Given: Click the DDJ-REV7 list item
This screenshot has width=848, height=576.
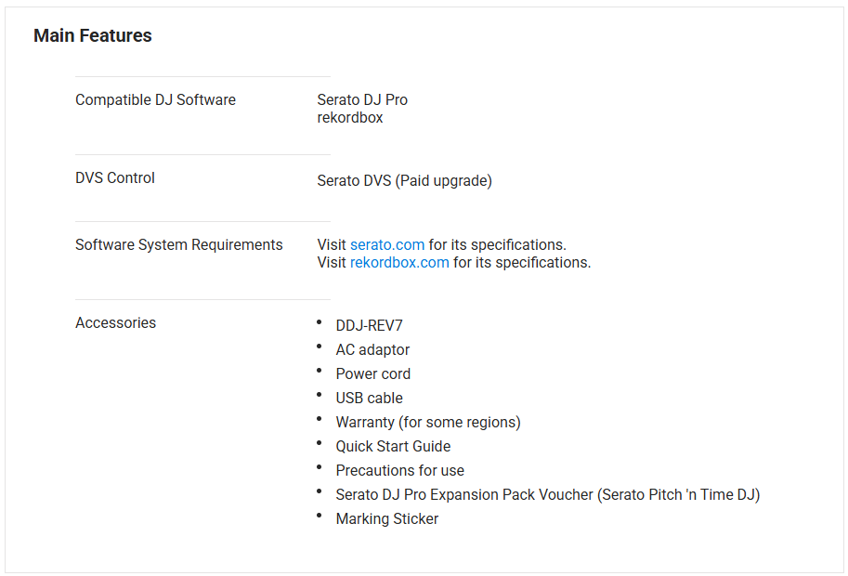Looking at the screenshot, I should pos(370,326).
